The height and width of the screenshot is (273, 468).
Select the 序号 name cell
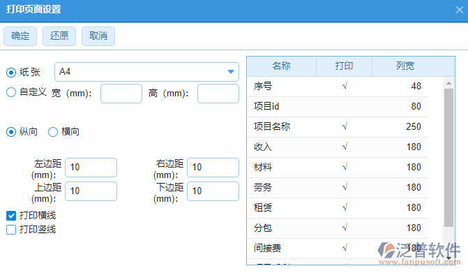coord(282,87)
